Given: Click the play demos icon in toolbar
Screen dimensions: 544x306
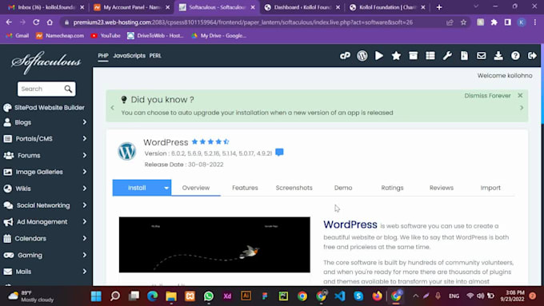Looking at the screenshot, I should 379,56.
